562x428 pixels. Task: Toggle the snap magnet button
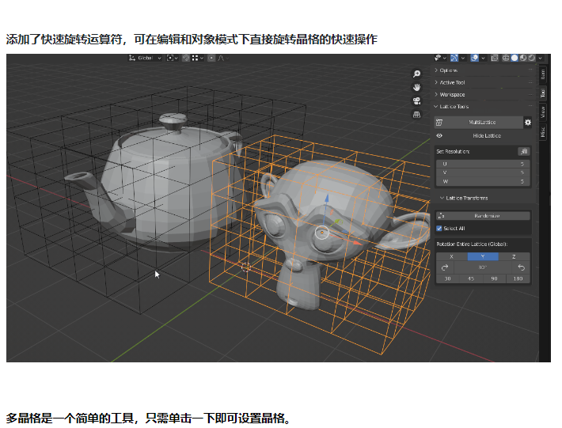pyautogui.click(x=186, y=58)
